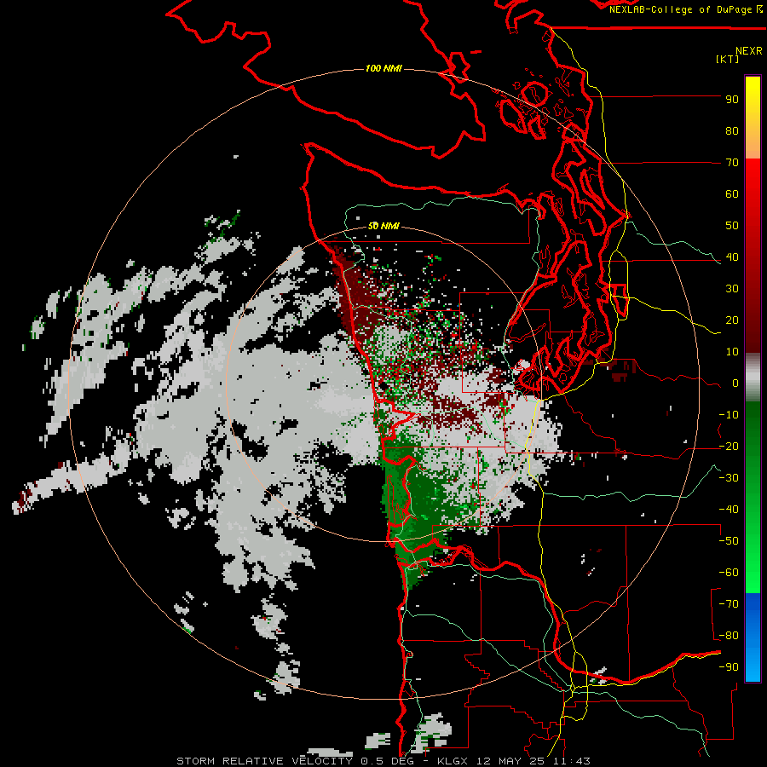The image size is (767, 767).
Task: Click the -40 value on velocity legend
Action: coord(729,510)
